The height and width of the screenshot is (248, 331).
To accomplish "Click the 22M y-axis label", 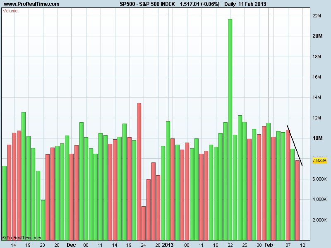I will (x=317, y=16).
